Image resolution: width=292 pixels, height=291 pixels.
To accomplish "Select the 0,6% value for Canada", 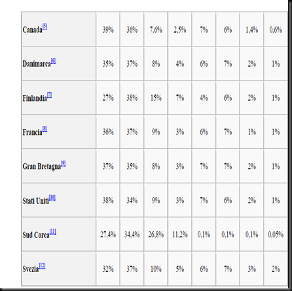I will [276, 29].
